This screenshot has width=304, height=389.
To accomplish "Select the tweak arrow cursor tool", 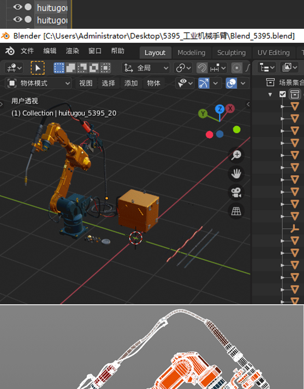I will (x=38, y=68).
